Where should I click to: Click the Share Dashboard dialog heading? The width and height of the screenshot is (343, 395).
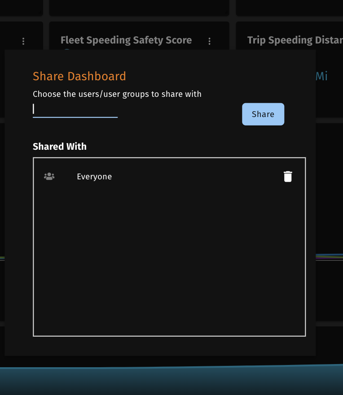click(79, 76)
